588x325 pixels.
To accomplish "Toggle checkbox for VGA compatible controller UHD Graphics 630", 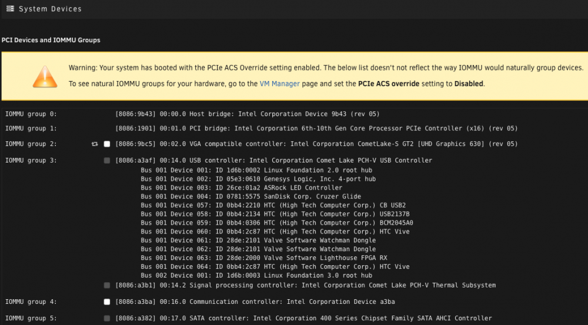I will [107, 144].
